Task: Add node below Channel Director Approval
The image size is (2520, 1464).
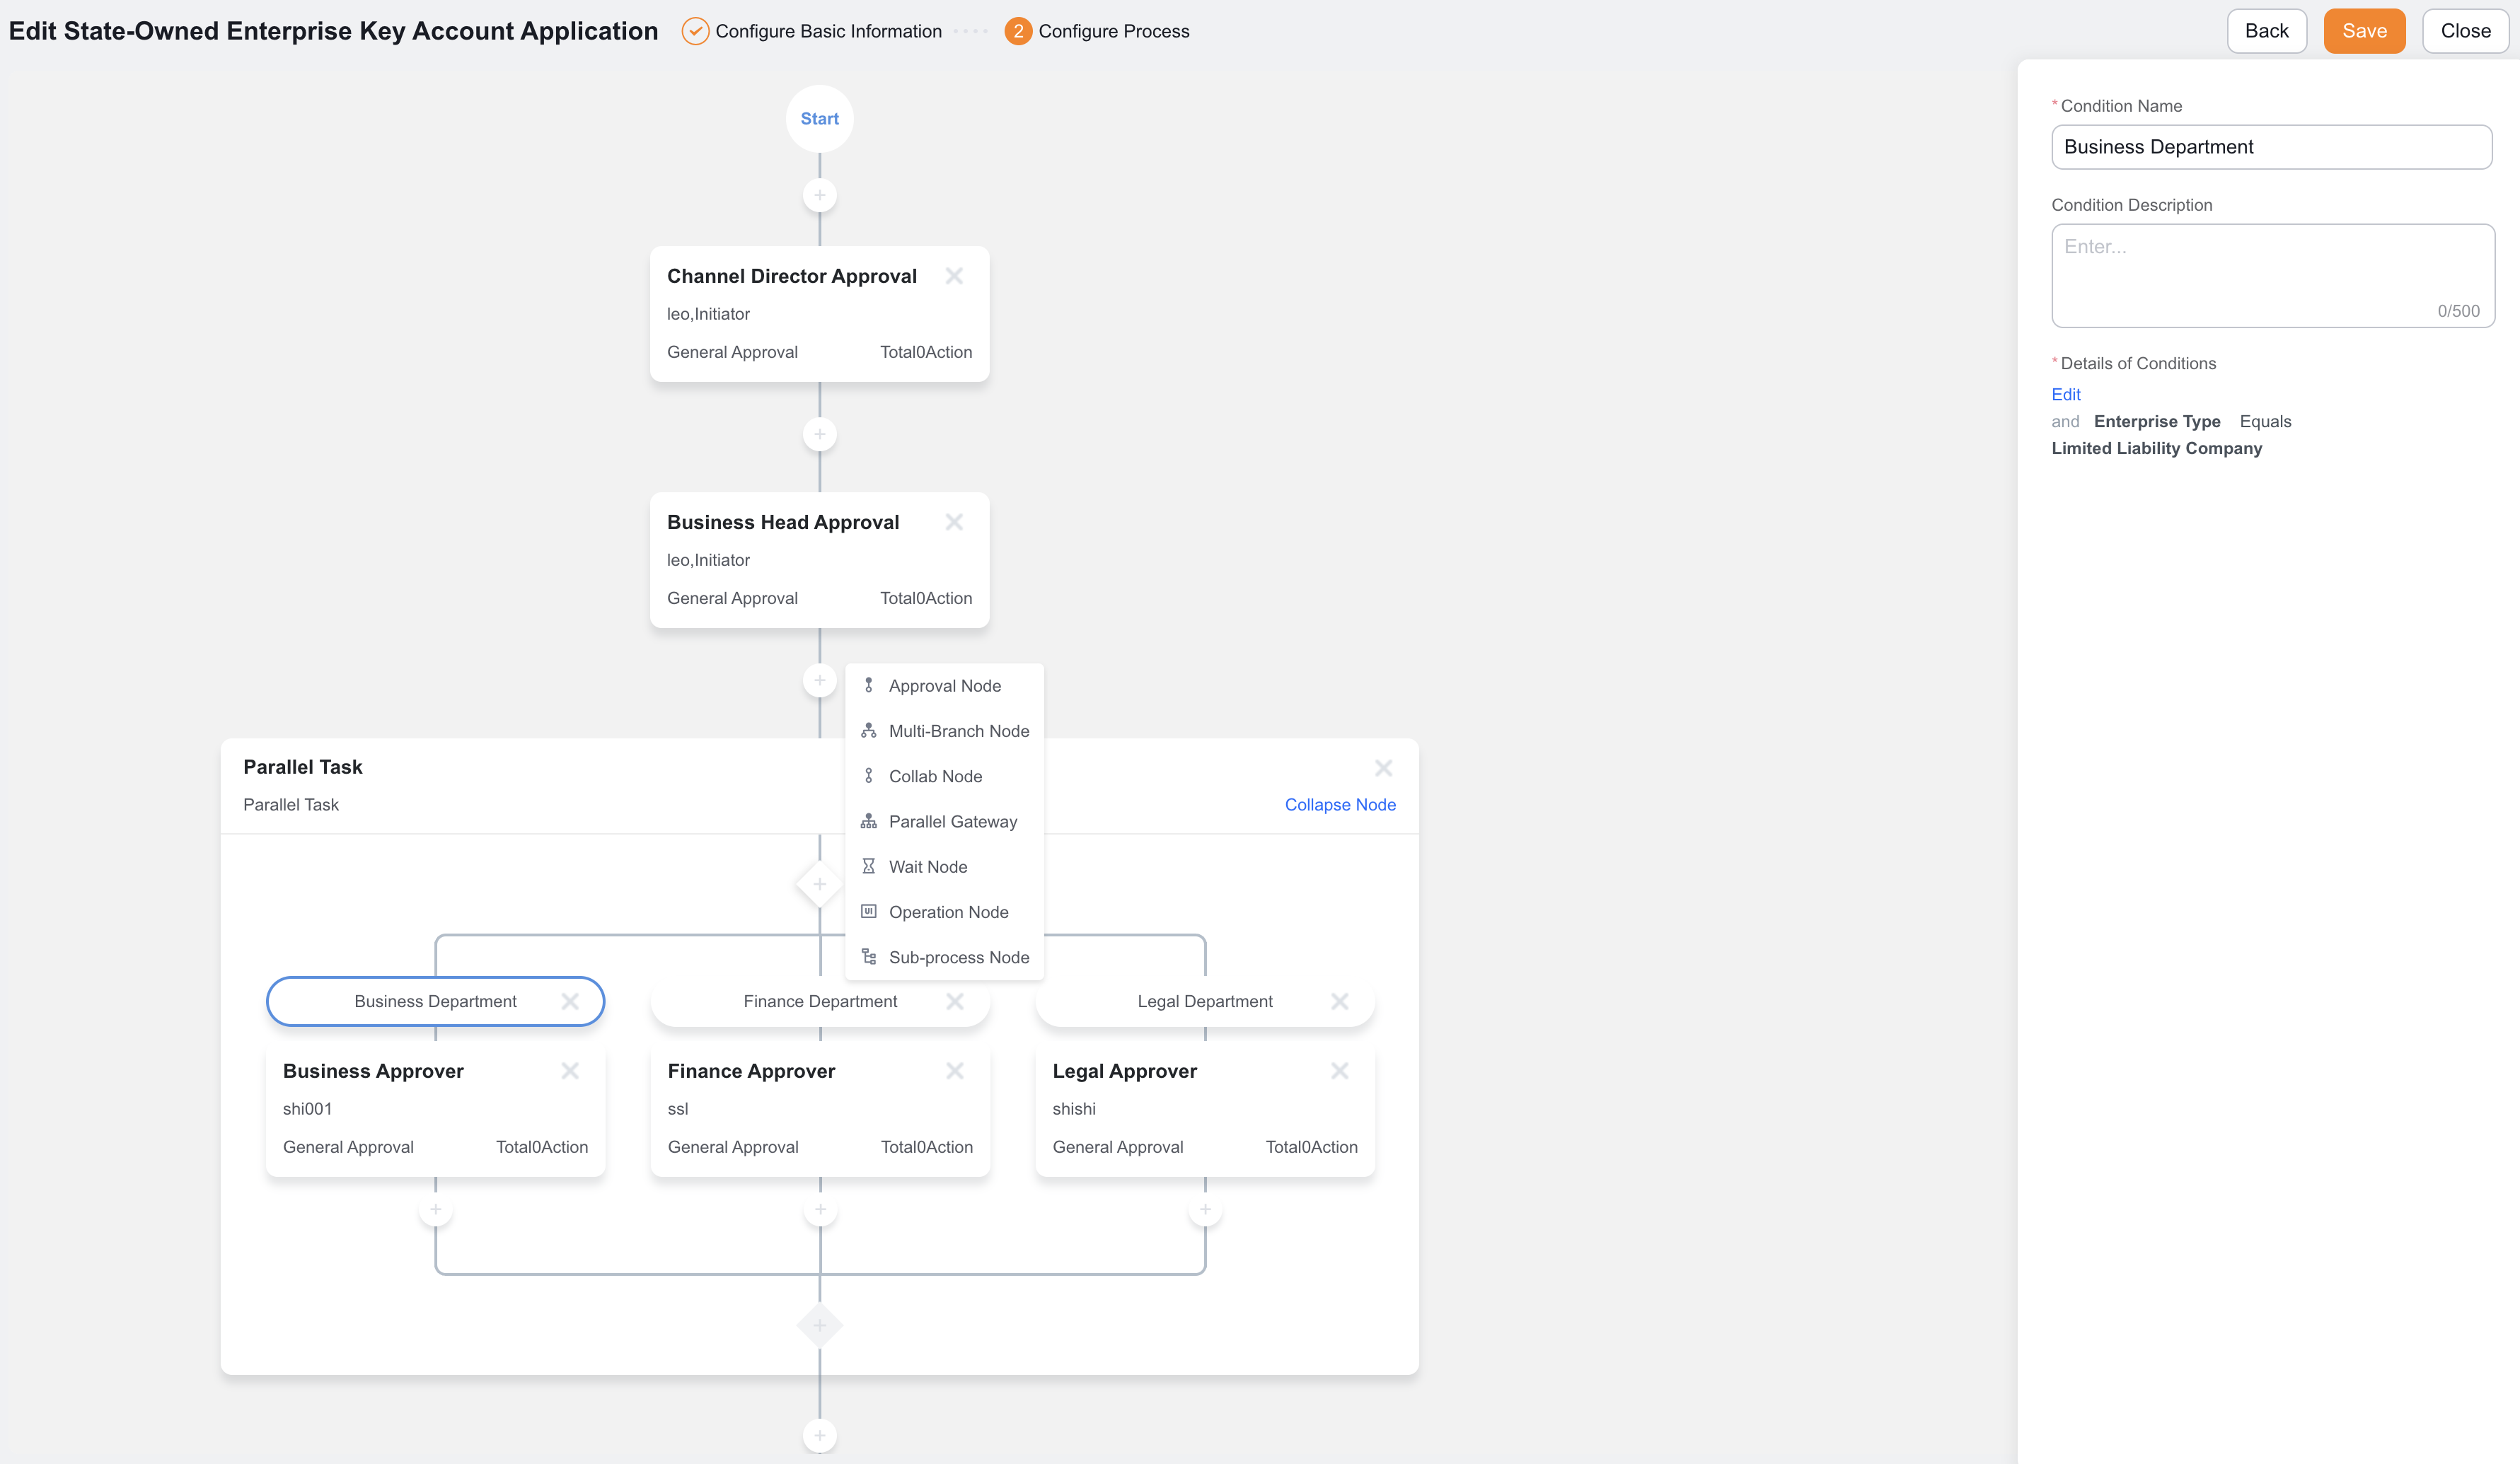Action: click(x=819, y=434)
